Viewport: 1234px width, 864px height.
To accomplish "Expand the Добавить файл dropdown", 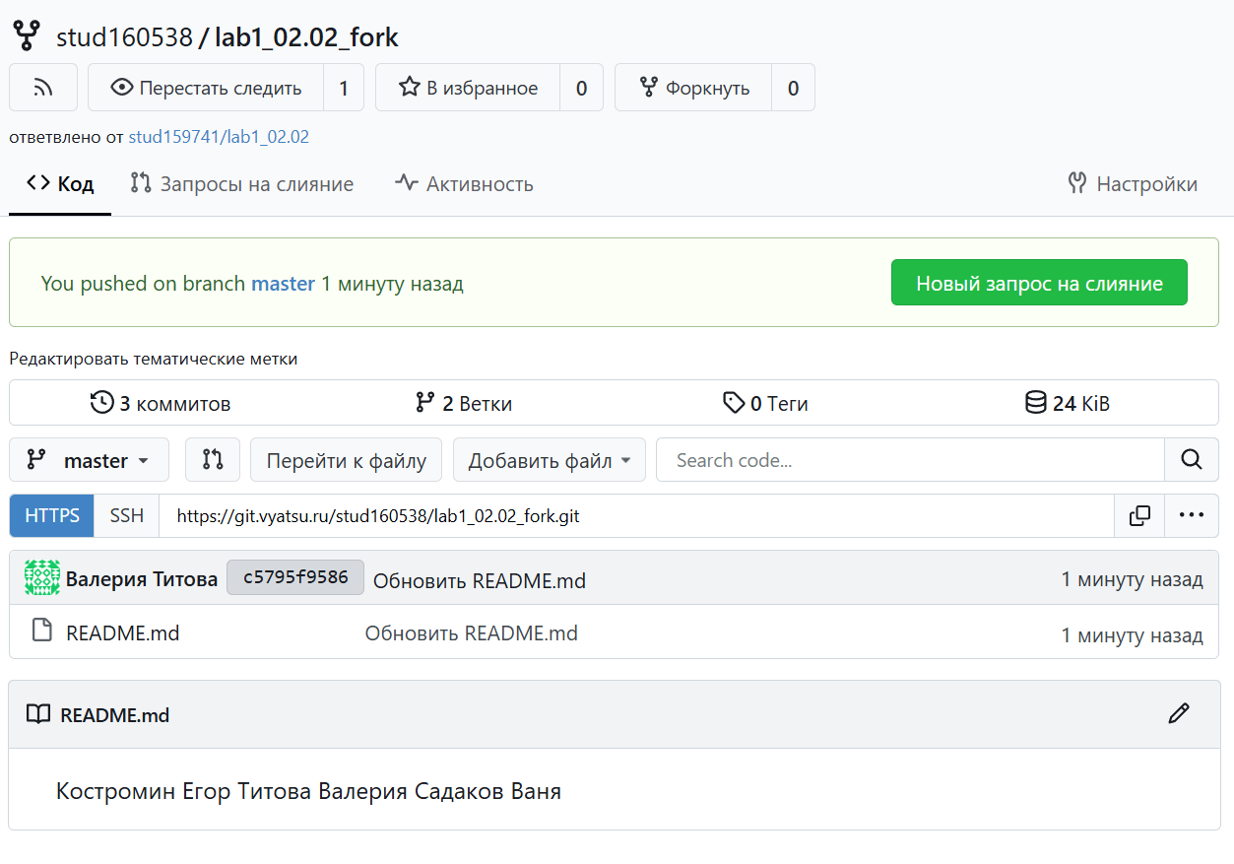I will pyautogui.click(x=549, y=460).
